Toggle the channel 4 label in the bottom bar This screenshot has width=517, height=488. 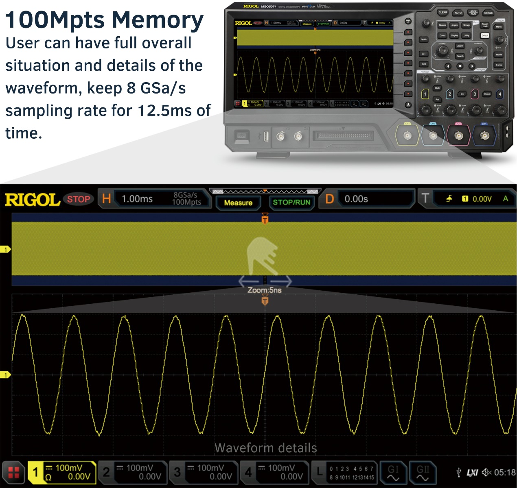[274, 473]
